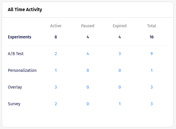Image resolution: width=176 pixels, height=129 pixels.
Task: View total Personalization count link
Action: click(x=151, y=70)
